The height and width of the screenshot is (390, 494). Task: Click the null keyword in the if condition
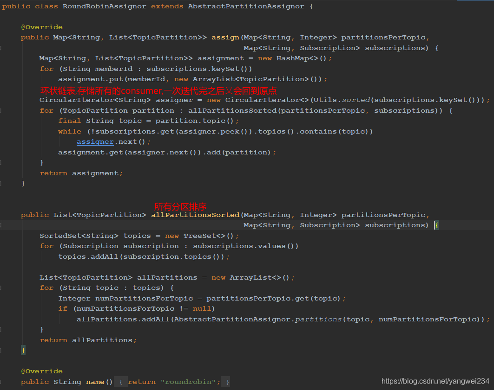[x=202, y=308]
